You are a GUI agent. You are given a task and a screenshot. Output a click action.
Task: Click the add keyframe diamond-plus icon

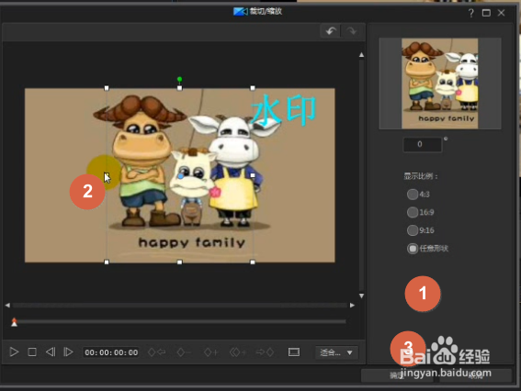[210, 352]
